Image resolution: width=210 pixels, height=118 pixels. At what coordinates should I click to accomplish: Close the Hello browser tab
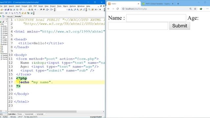[x=138, y=4]
